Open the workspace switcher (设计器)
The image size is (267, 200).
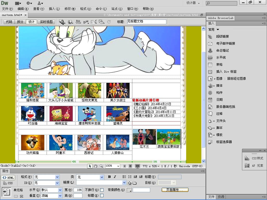(x=193, y=3)
